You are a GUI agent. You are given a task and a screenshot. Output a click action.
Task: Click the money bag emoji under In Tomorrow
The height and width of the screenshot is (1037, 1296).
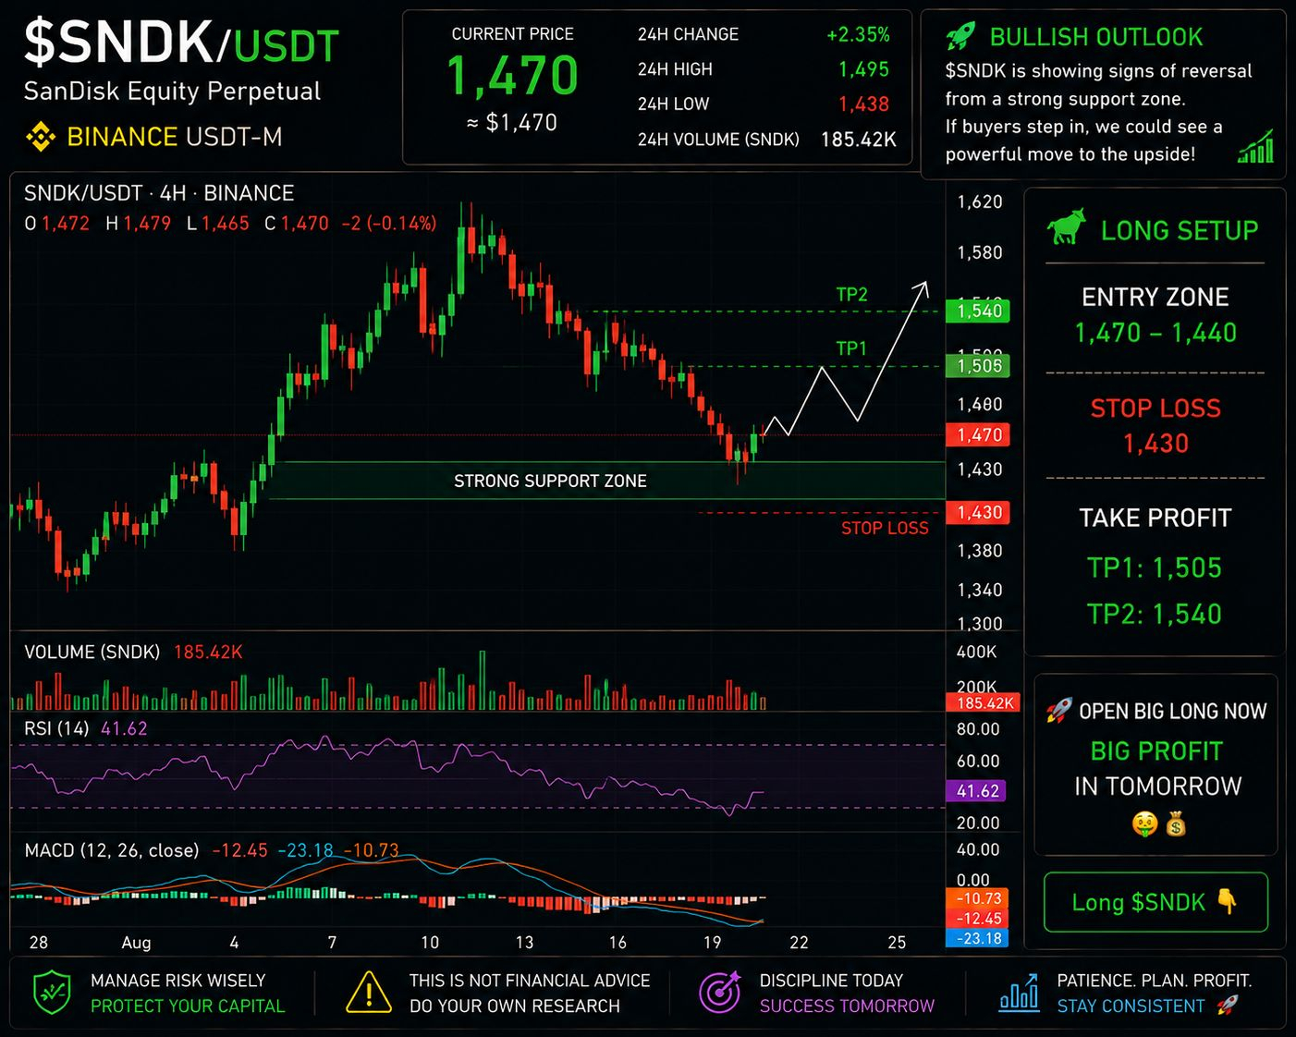[x=1176, y=823]
